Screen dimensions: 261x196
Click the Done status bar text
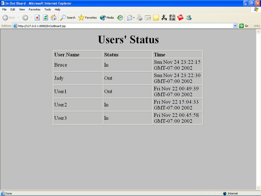click(8, 194)
